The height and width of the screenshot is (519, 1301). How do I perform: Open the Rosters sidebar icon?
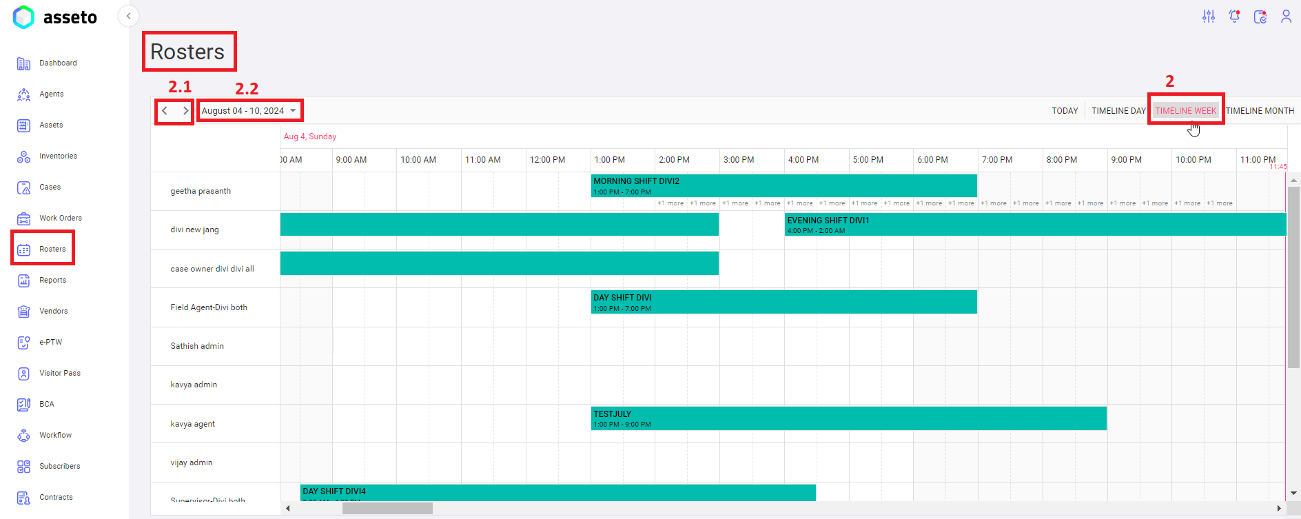(23, 250)
